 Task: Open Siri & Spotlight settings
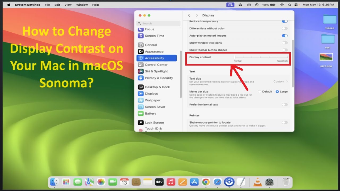coord(156,71)
